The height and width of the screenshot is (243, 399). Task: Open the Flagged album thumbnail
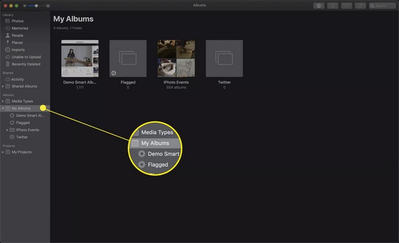(128, 59)
